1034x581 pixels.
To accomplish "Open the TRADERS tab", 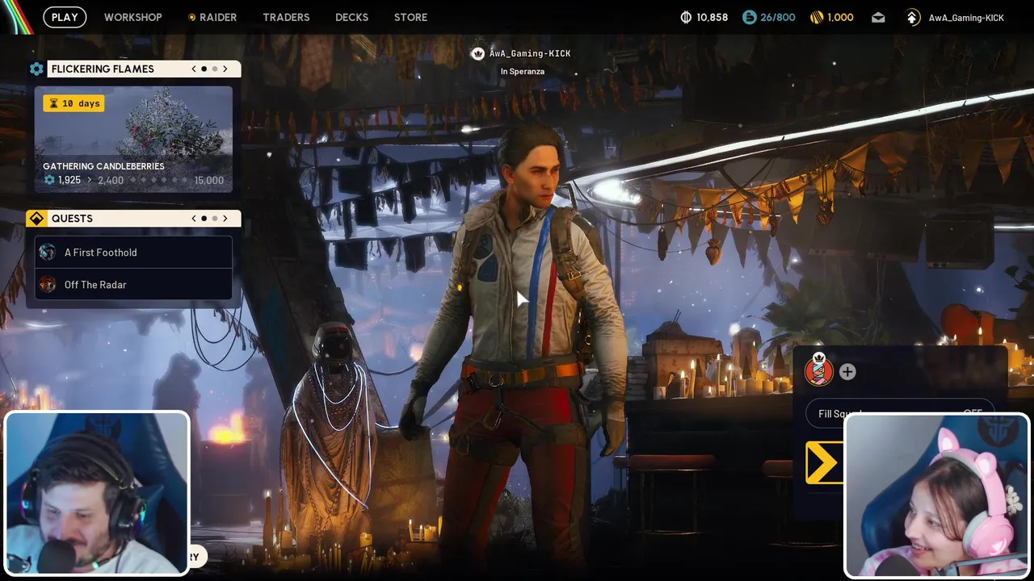I will pos(286,17).
